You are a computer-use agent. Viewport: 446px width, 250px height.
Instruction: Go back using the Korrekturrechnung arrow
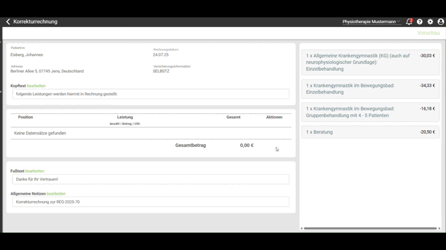pos(8,22)
